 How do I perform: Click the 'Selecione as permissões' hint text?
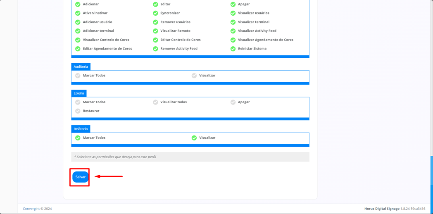[115, 157]
